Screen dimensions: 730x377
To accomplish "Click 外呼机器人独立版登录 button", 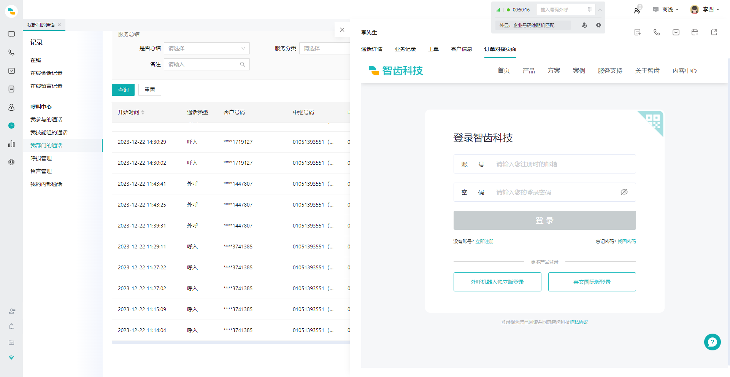I will click(497, 282).
